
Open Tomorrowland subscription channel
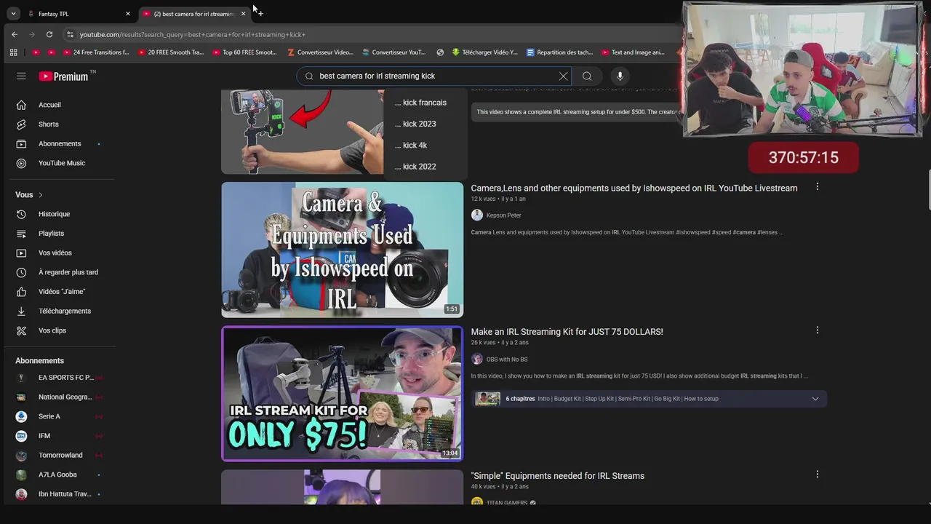(62, 455)
